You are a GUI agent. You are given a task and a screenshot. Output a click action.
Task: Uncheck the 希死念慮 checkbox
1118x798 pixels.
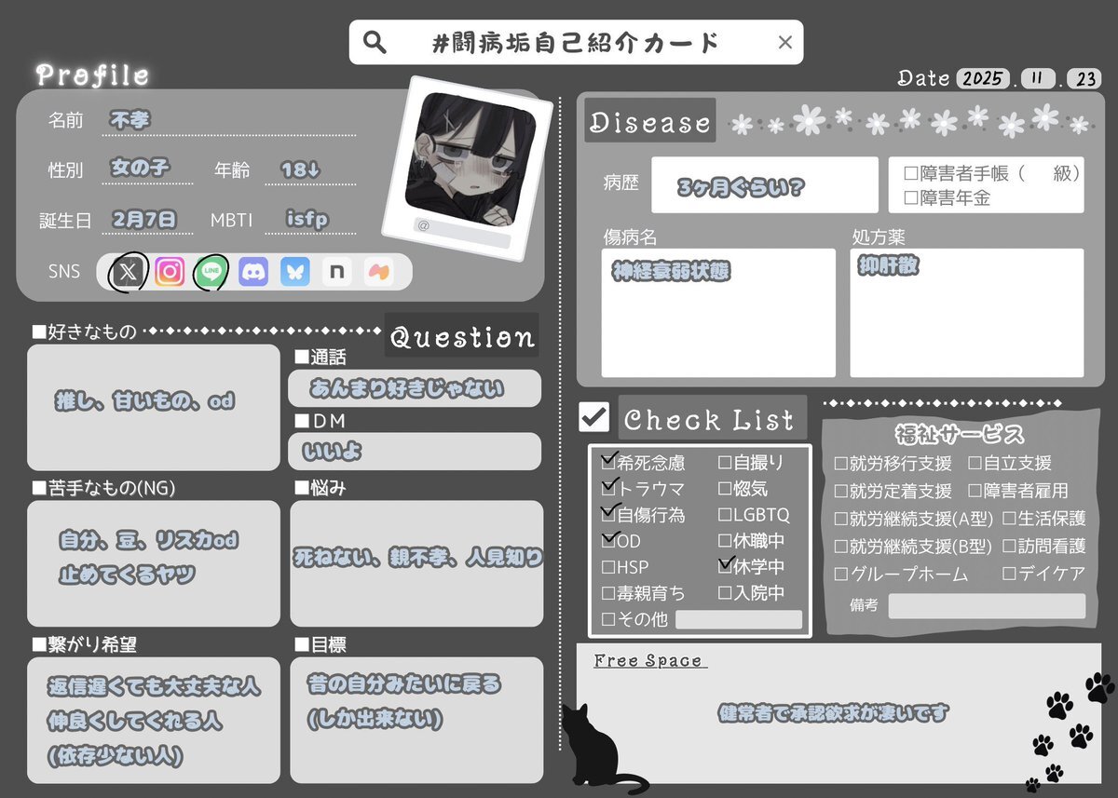609,463
